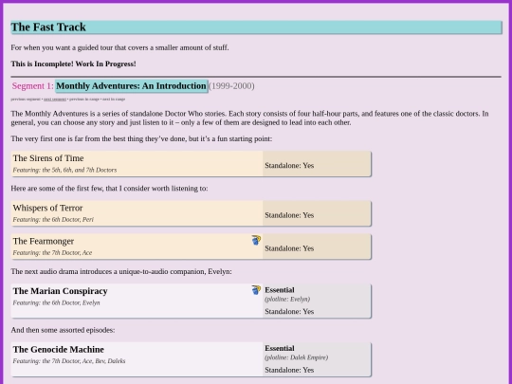Click the icon on The Fearmonger card
The height and width of the screenshot is (384, 512).
pyautogui.click(x=256, y=240)
